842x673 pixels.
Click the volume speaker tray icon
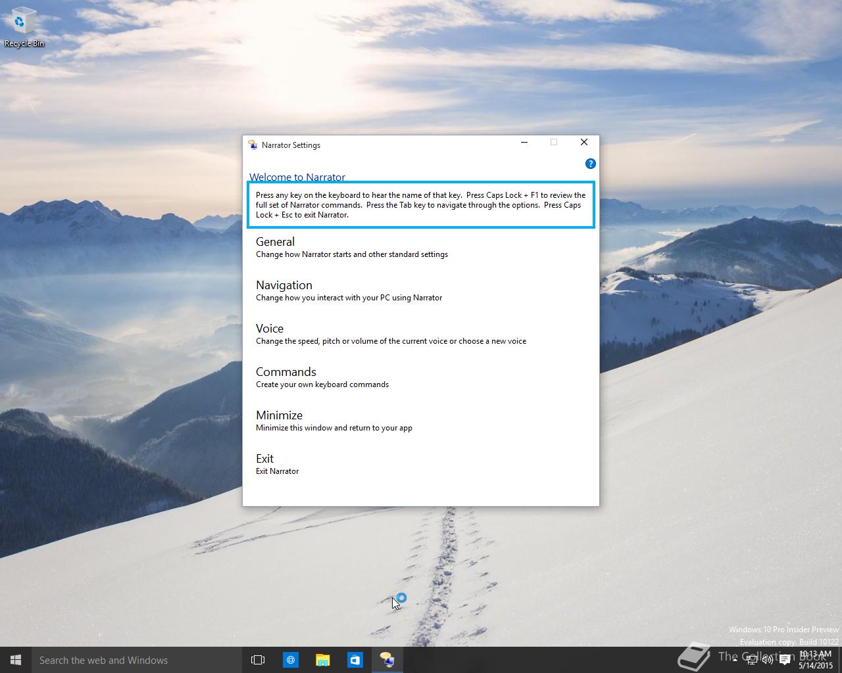[x=768, y=660]
